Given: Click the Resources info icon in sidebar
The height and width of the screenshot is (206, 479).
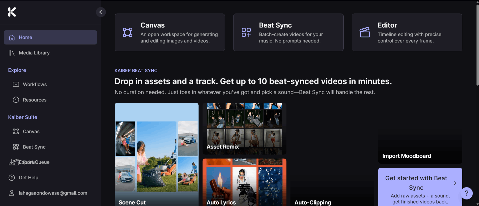Looking at the screenshot, I should 16,100.
